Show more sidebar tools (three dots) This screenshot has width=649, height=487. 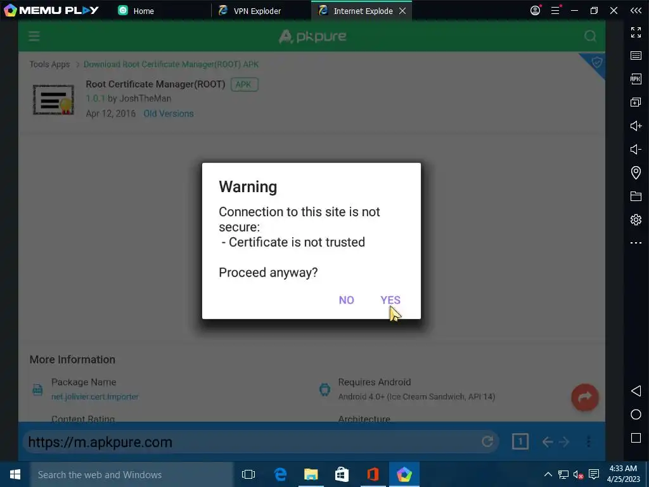636,243
